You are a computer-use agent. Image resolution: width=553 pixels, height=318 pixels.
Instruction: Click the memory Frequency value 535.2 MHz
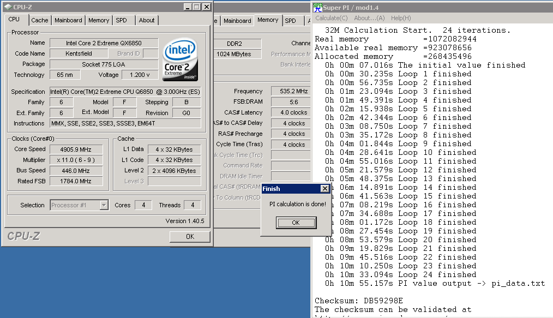click(291, 91)
